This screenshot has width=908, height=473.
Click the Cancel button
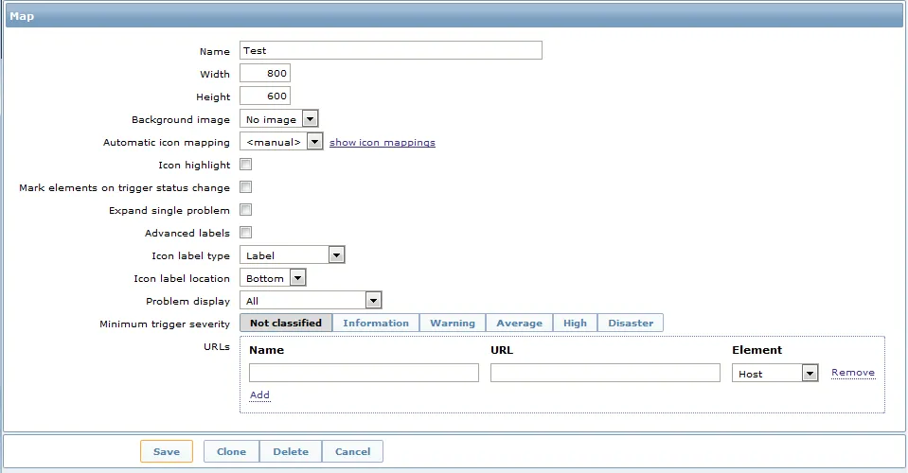tap(352, 451)
